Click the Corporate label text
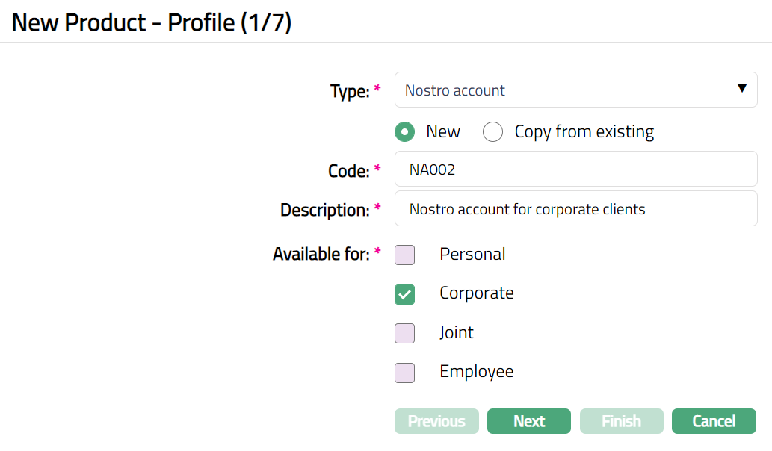This screenshot has height=451, width=772. [x=476, y=293]
